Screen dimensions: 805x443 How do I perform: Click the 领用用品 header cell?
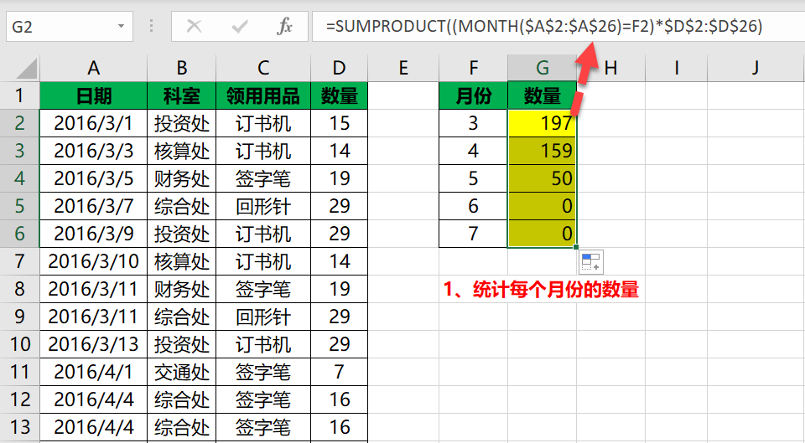tap(262, 95)
